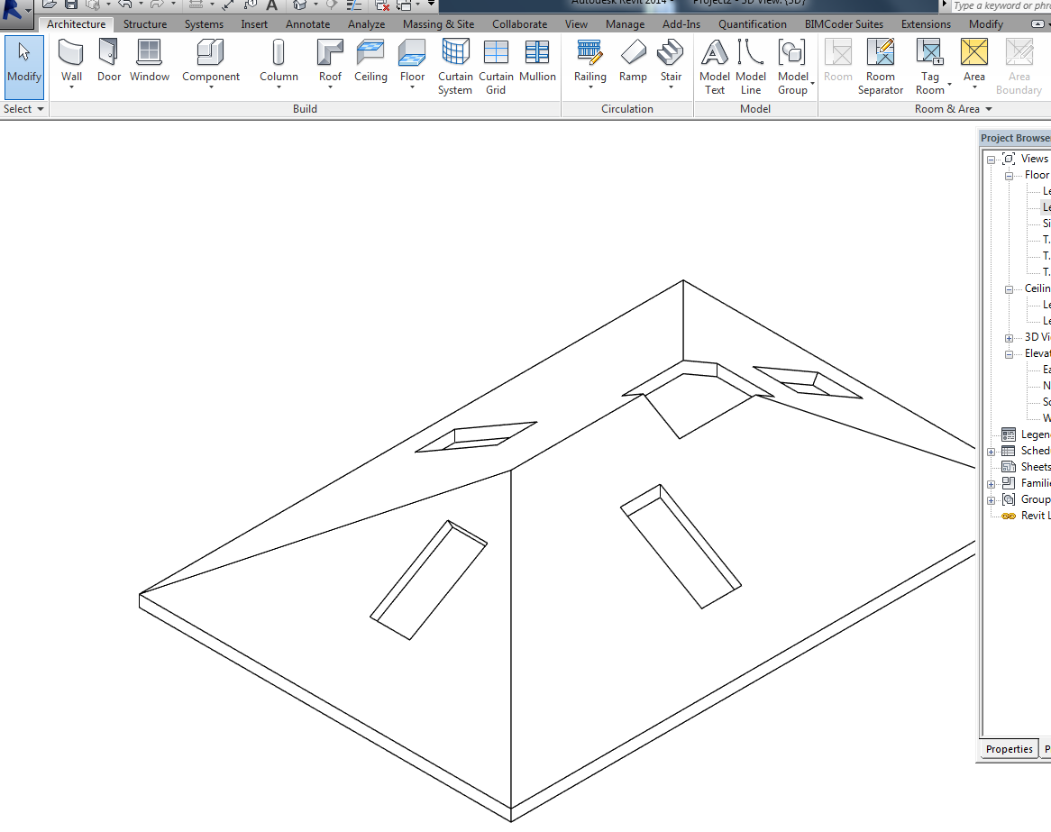This screenshot has width=1051, height=832.
Task: Switch to the Properties panel tab
Action: (x=1009, y=749)
